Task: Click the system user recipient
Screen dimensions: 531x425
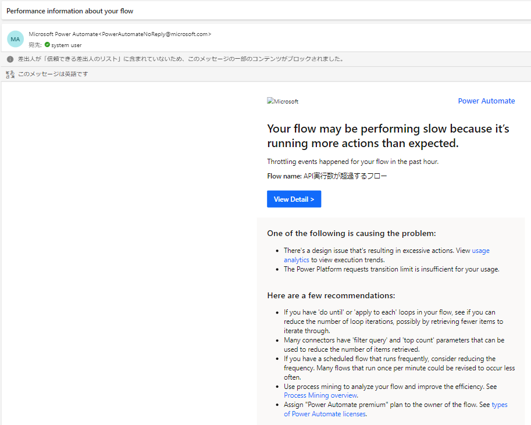Action: point(66,45)
